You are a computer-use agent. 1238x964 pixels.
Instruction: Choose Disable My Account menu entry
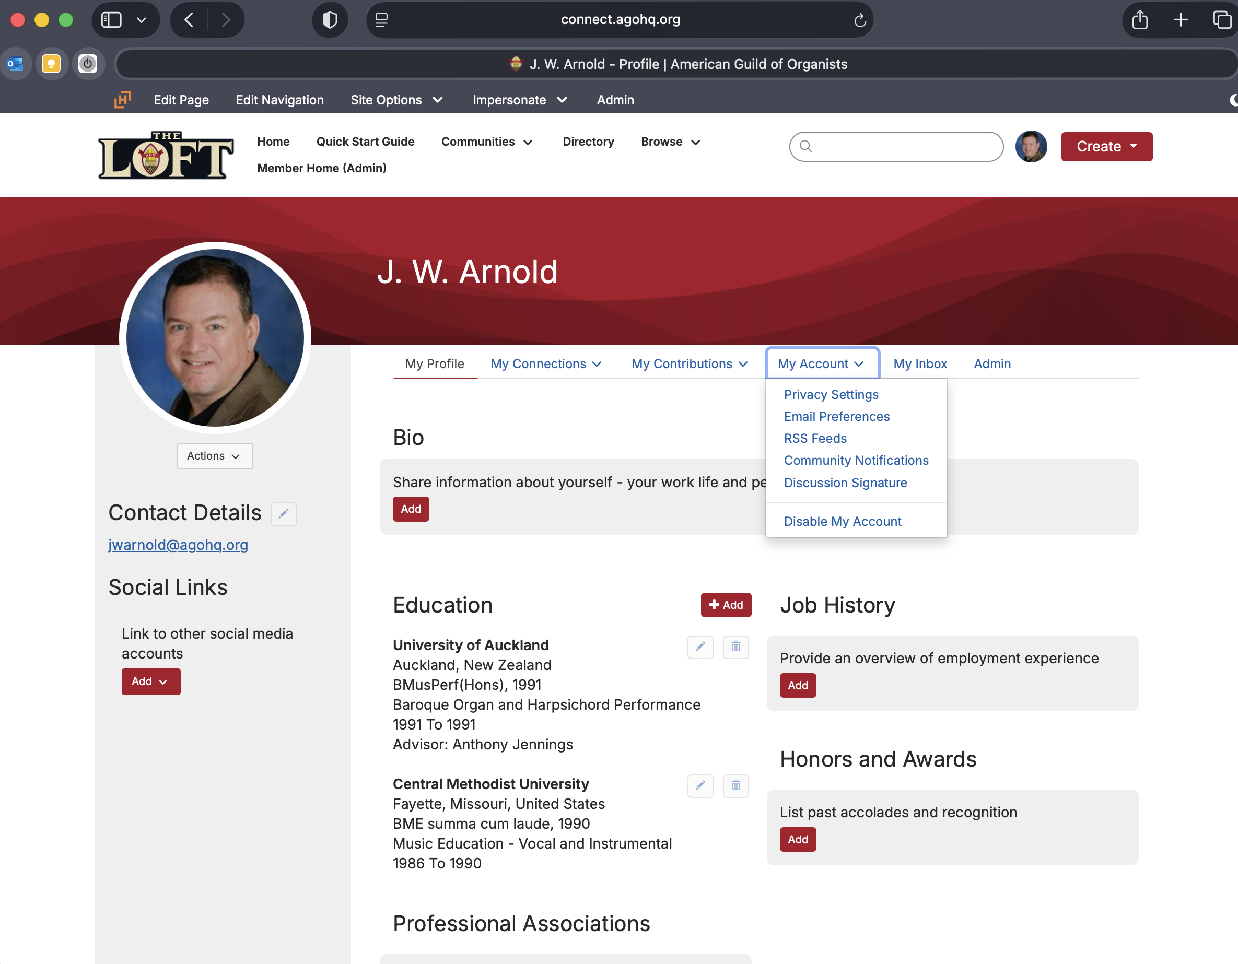(842, 521)
